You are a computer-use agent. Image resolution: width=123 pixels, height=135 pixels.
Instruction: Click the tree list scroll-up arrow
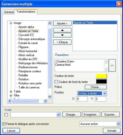coord(49,23)
